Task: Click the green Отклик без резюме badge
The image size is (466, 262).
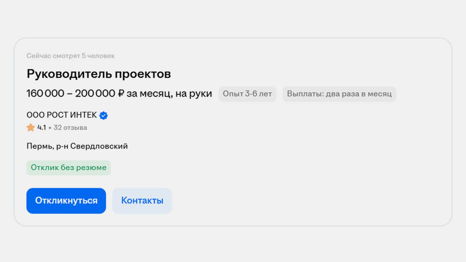Action: tap(68, 168)
